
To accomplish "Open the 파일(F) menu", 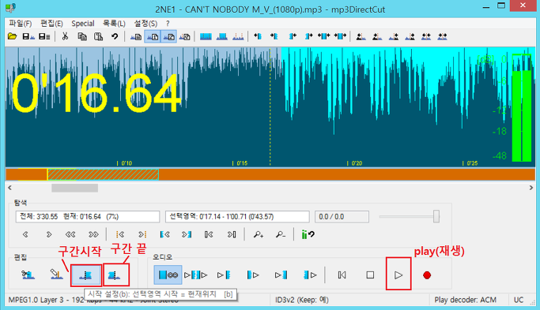I will click(x=21, y=24).
